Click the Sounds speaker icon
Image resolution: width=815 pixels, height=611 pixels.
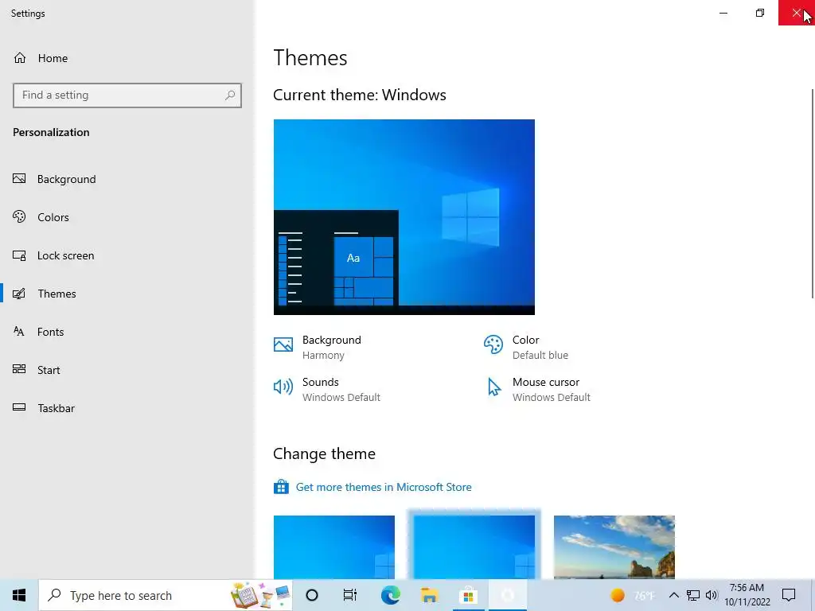pyautogui.click(x=283, y=387)
